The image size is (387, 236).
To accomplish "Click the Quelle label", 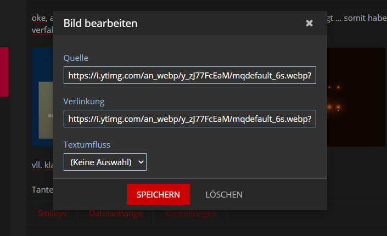I will coord(76,58).
